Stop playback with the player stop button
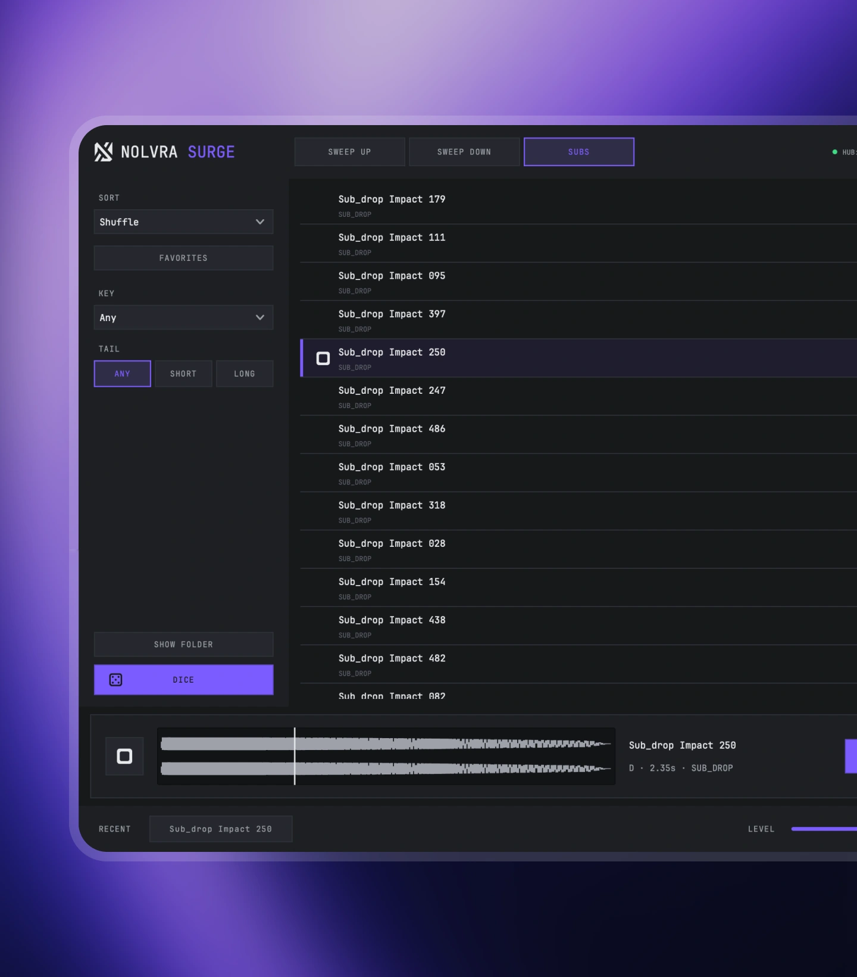857x977 pixels. pyautogui.click(x=124, y=756)
